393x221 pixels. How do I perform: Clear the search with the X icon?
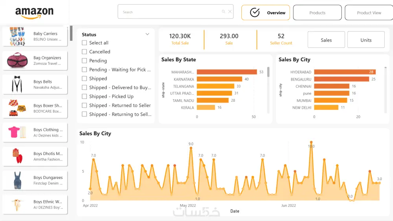230,11
